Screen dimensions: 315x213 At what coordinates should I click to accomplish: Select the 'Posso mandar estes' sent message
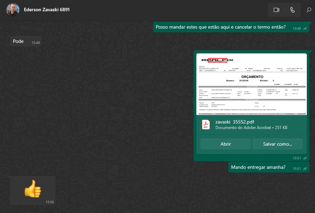click(x=221, y=27)
